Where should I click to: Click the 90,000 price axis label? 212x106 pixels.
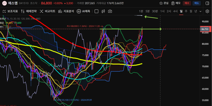click(205, 22)
